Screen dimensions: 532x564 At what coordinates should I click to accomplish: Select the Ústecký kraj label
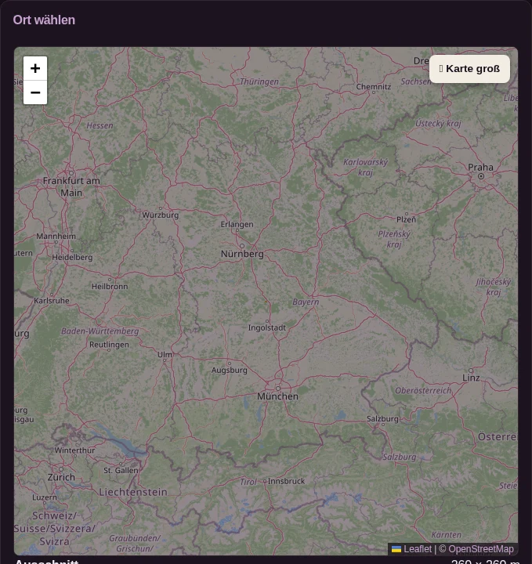[438, 124]
